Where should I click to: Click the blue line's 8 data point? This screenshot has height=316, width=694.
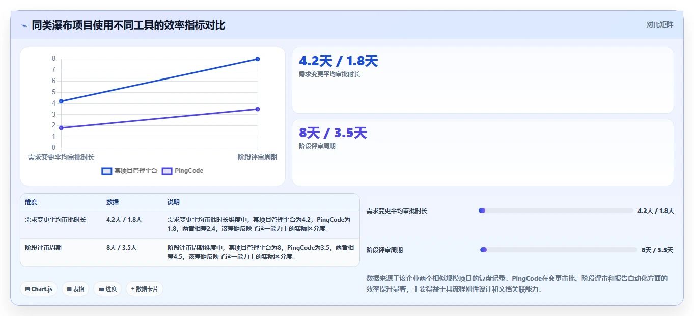pos(258,59)
